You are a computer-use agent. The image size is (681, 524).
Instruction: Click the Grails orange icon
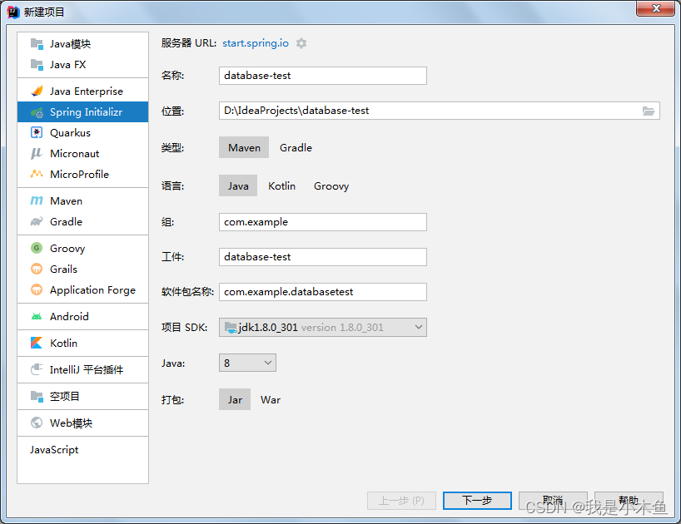coord(37,269)
